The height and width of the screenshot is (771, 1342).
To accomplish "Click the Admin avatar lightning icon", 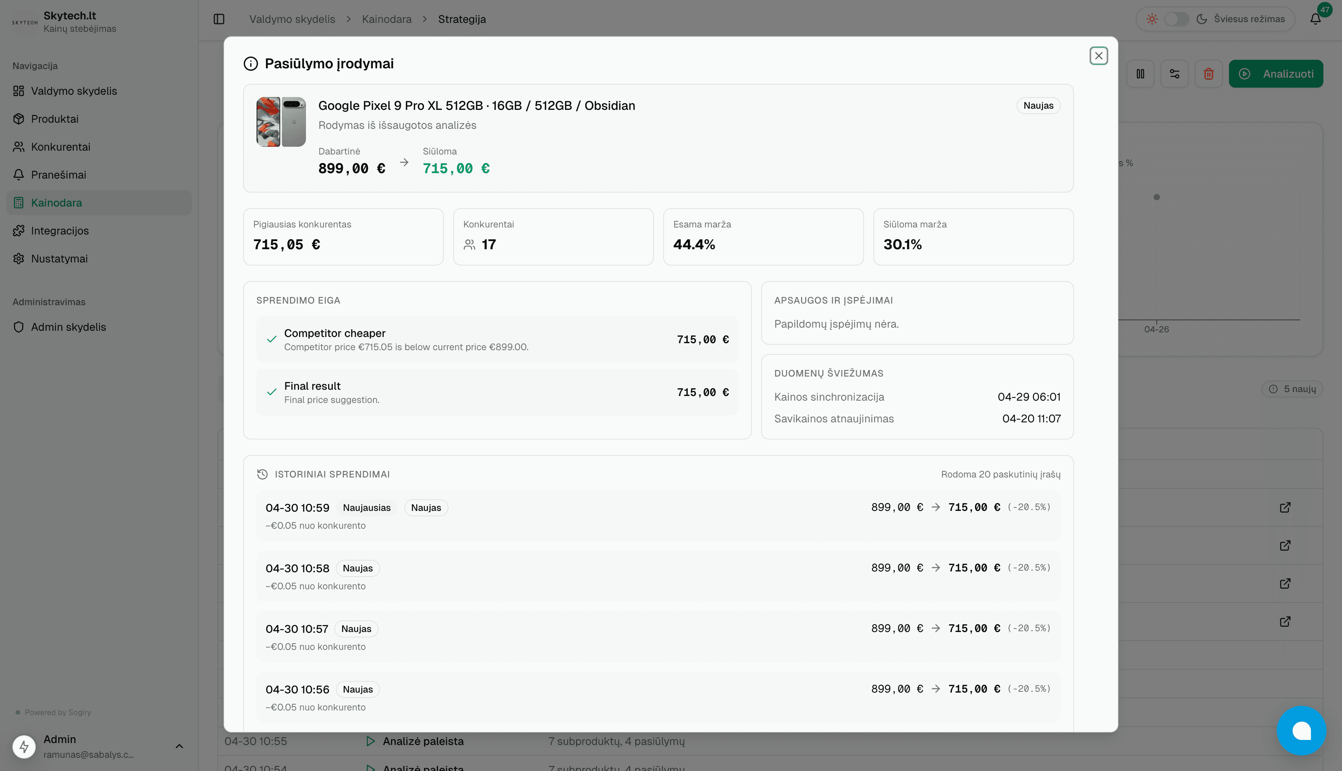I will pyautogui.click(x=24, y=747).
